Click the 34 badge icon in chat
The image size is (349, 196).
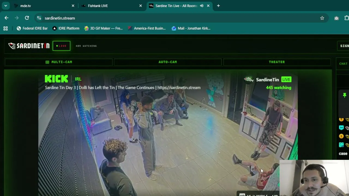pyautogui.click(x=341, y=128)
